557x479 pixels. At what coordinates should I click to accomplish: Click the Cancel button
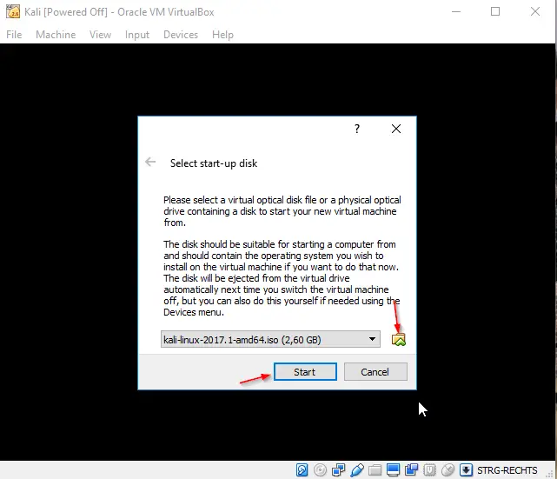[375, 372]
